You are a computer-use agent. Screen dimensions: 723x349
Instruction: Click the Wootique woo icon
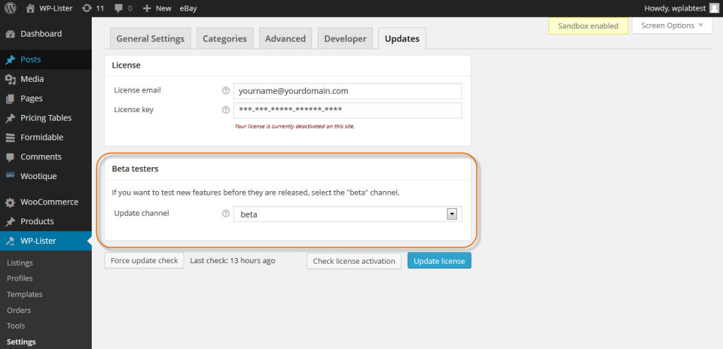pos(10,176)
